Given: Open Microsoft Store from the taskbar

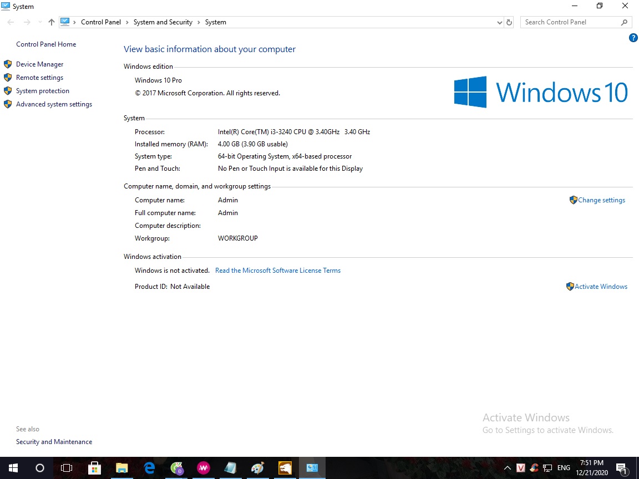Looking at the screenshot, I should point(94,468).
